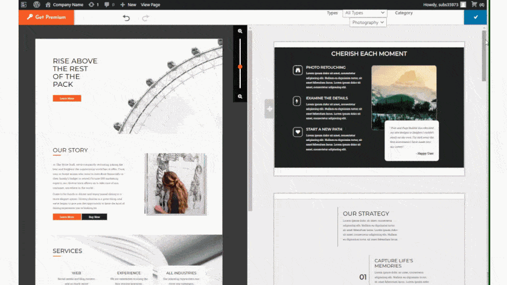Open the New content menu
507x285 pixels.
128,4
